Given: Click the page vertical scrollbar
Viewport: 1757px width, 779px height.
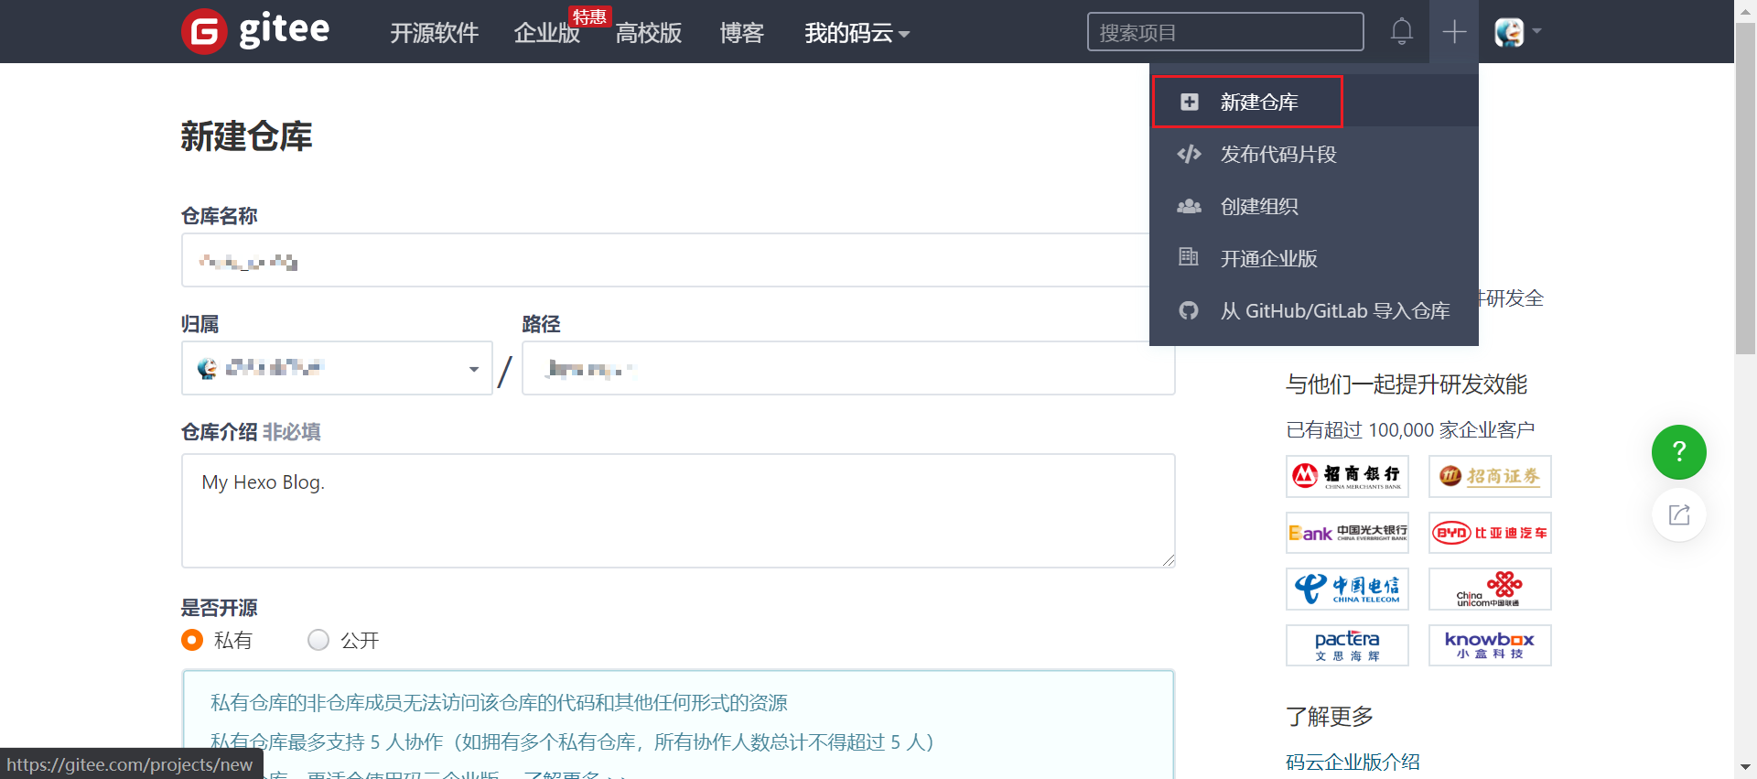Looking at the screenshot, I should click(1746, 188).
